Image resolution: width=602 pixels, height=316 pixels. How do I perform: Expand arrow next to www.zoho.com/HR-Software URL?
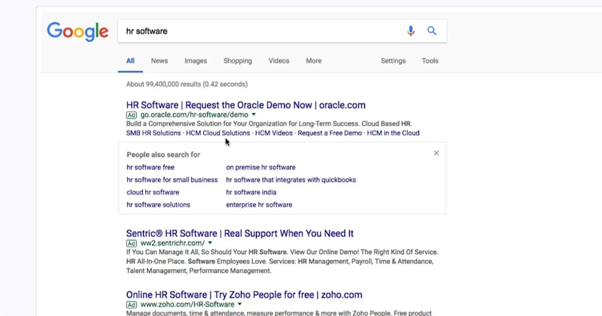[239, 304]
